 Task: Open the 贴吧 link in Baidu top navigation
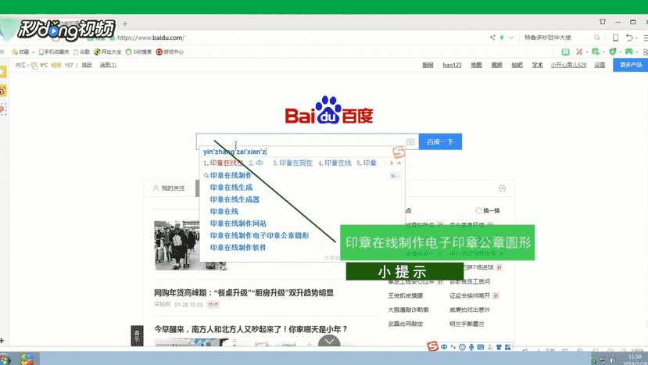tap(517, 65)
